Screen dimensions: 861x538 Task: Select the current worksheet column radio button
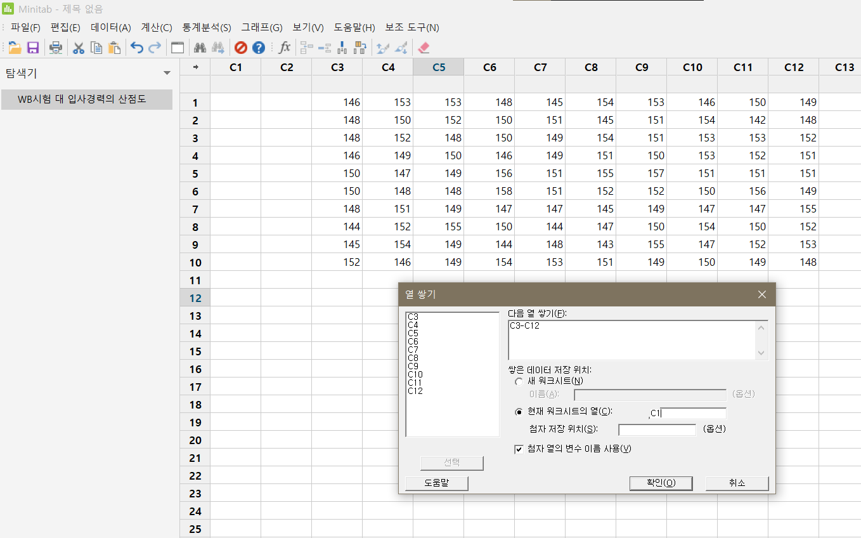519,412
